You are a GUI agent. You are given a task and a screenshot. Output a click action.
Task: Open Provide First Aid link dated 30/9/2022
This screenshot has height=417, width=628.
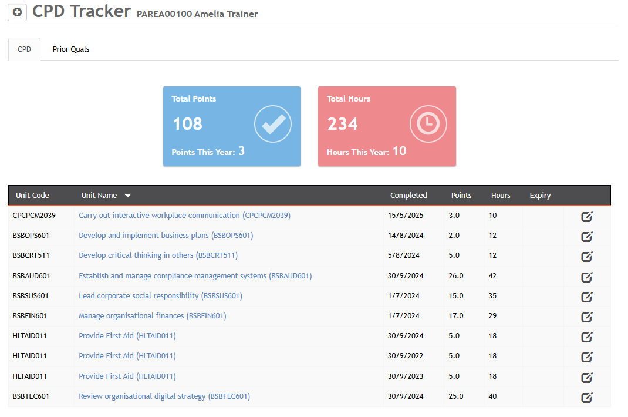(127, 356)
